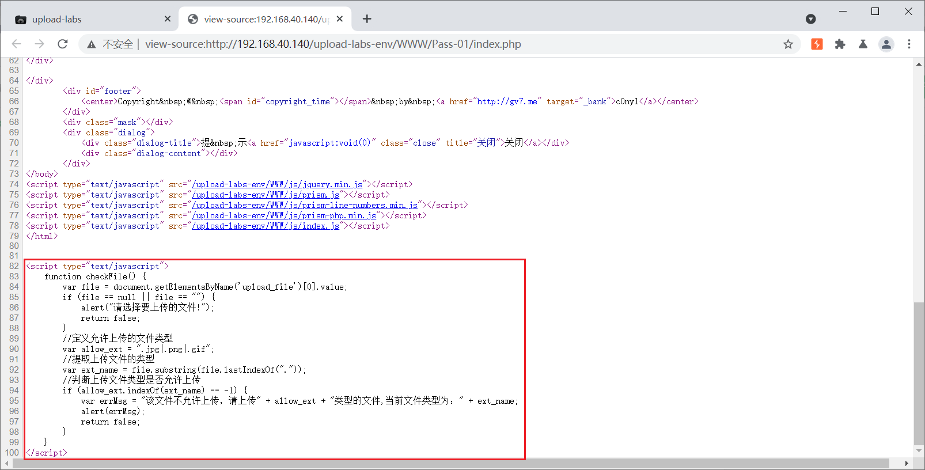The image size is (925, 470).
Task: Click the mask class div line
Action: [118, 123]
